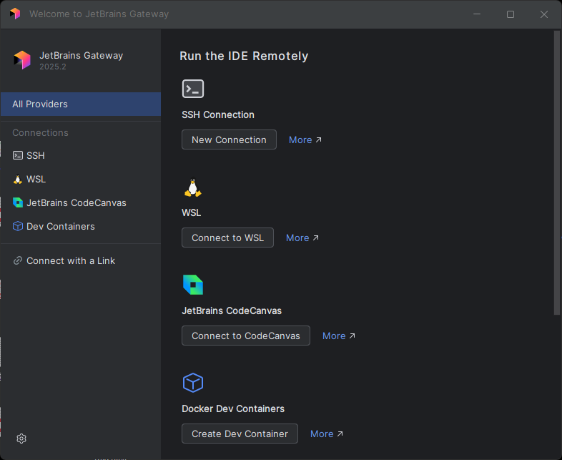Click the Connect to WSL button
Screen dimensions: 562x460
pos(227,238)
